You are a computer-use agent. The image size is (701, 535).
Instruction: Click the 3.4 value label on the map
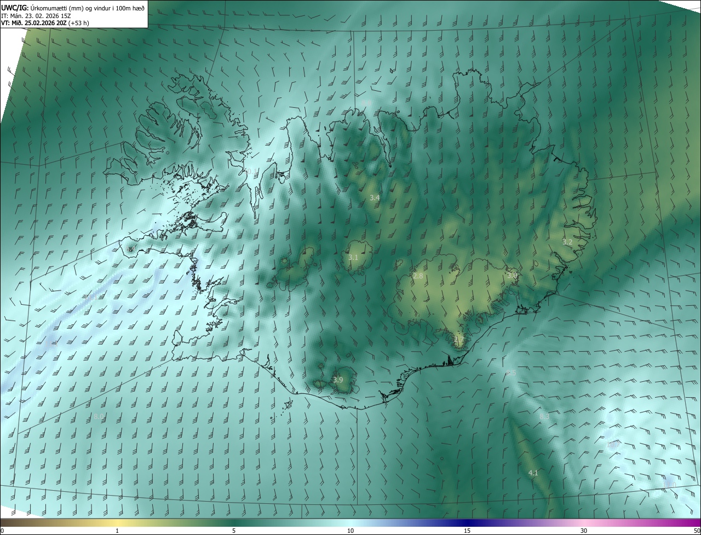click(x=375, y=197)
